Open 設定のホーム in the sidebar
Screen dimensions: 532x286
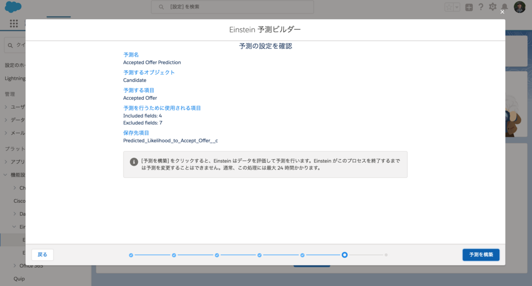[15, 65]
